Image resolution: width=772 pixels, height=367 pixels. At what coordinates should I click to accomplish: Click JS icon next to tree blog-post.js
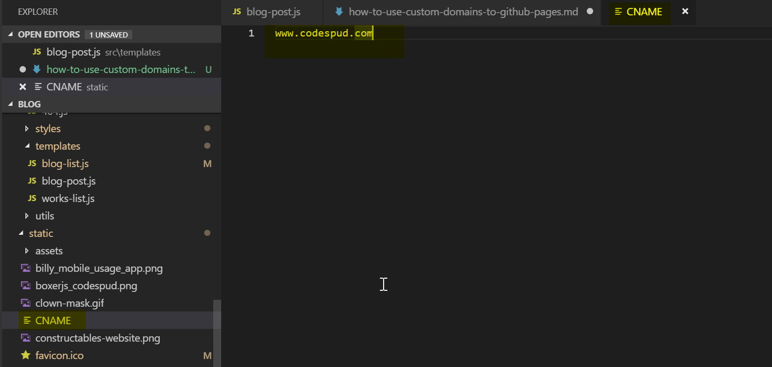32,181
